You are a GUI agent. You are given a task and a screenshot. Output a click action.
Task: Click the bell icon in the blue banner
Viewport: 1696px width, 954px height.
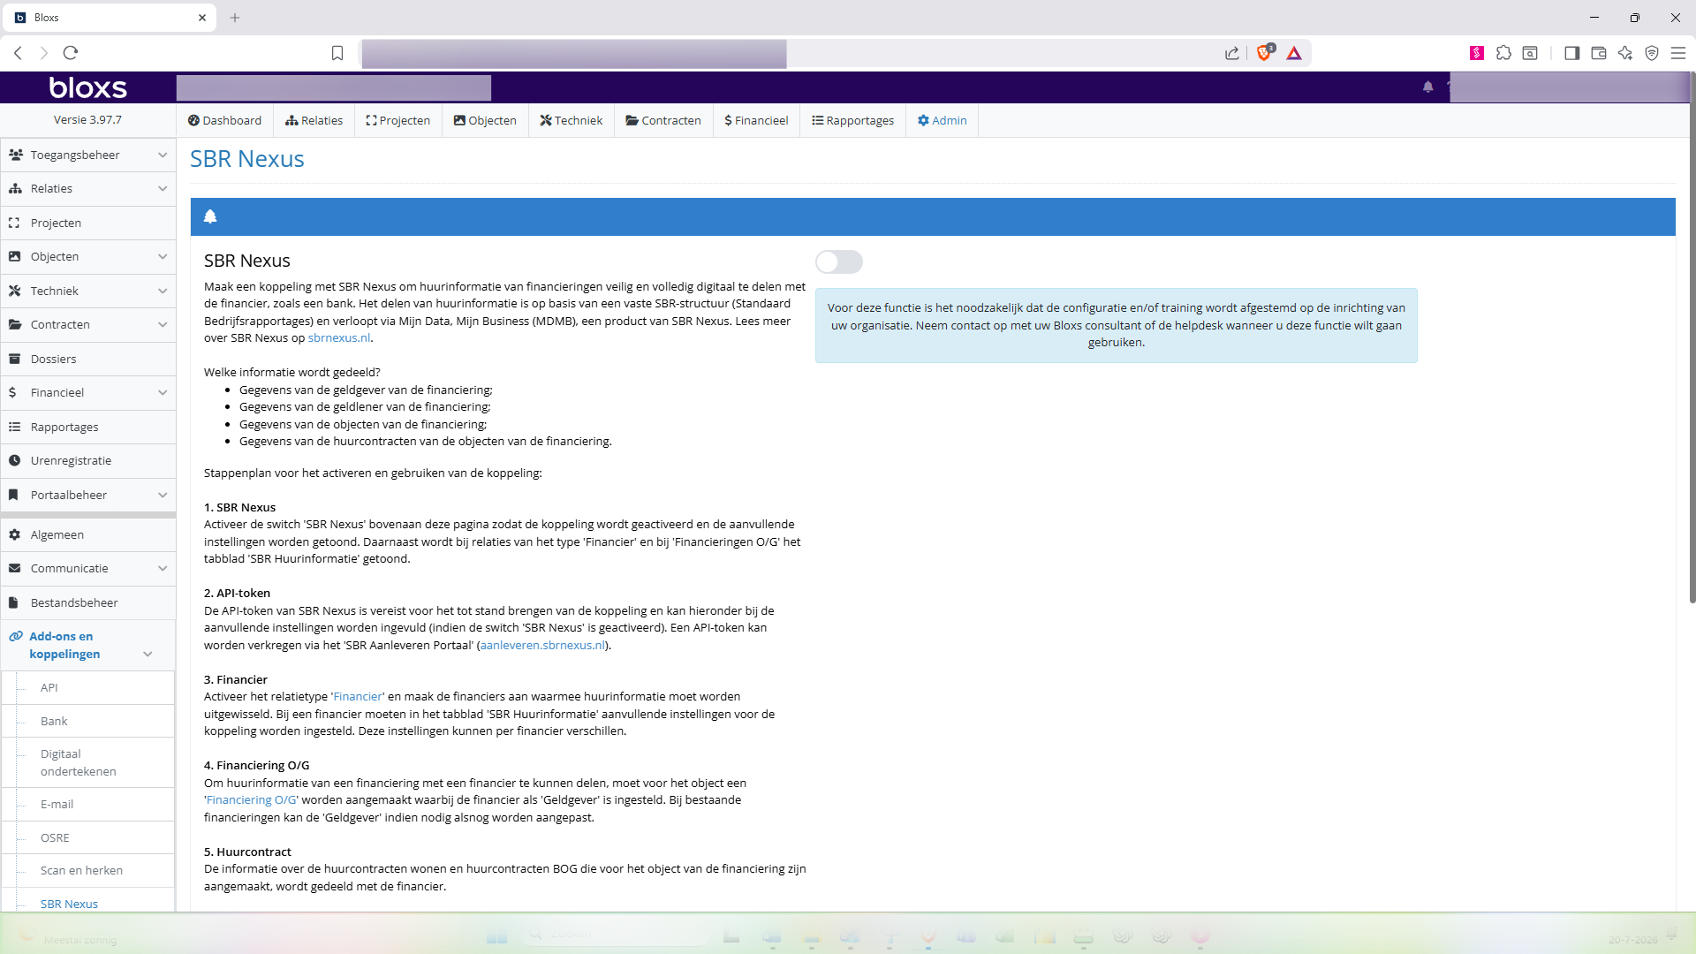pos(210,216)
